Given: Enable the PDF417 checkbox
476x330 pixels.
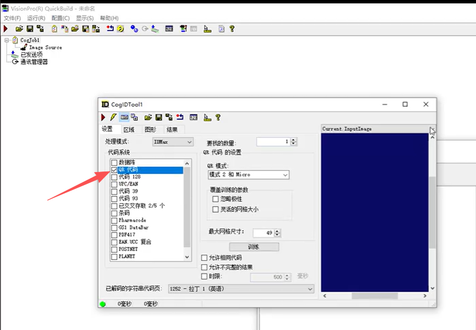Looking at the screenshot, I should (114, 235).
